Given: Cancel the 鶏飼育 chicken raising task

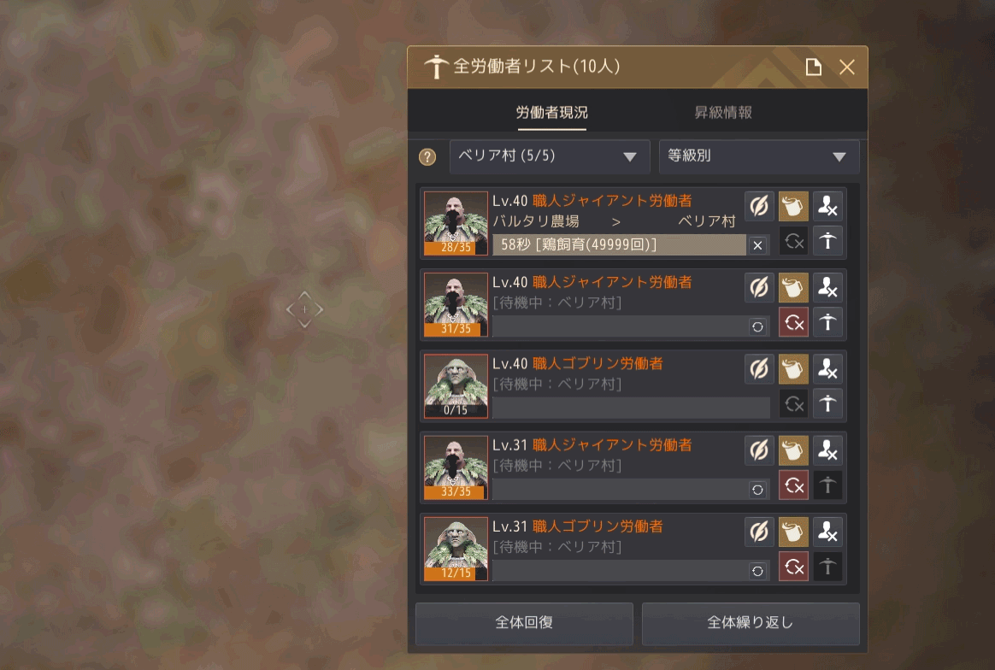Looking at the screenshot, I should [x=757, y=245].
